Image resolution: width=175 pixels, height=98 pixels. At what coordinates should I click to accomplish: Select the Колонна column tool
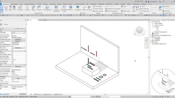27,8
